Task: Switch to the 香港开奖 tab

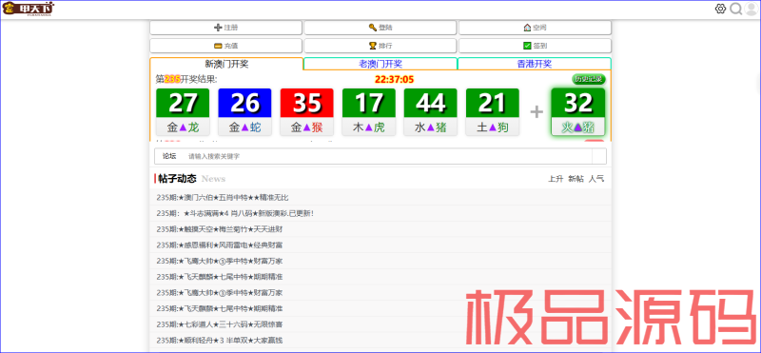Action: tap(535, 64)
